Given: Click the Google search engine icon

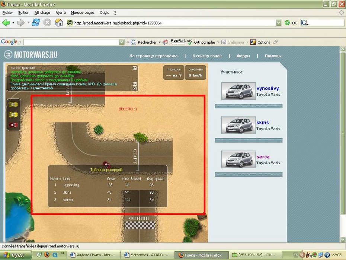Looking at the screenshot, I should click(x=304, y=23).
